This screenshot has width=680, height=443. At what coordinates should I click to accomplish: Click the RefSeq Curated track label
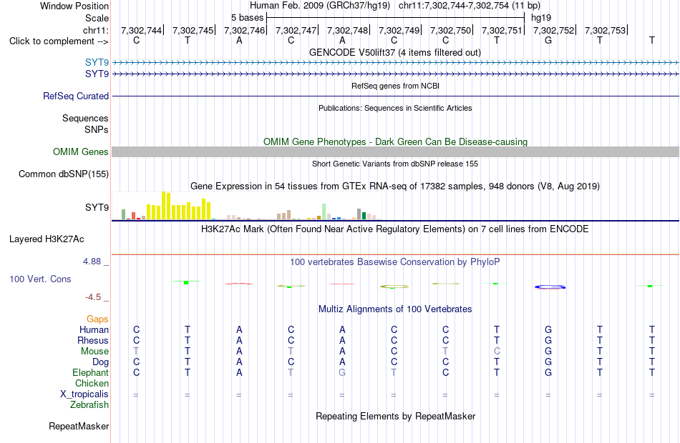click(76, 96)
